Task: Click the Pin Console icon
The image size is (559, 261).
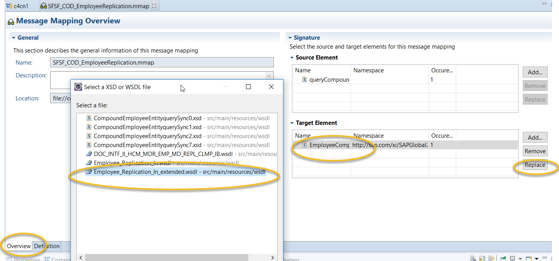Action: 503,258
